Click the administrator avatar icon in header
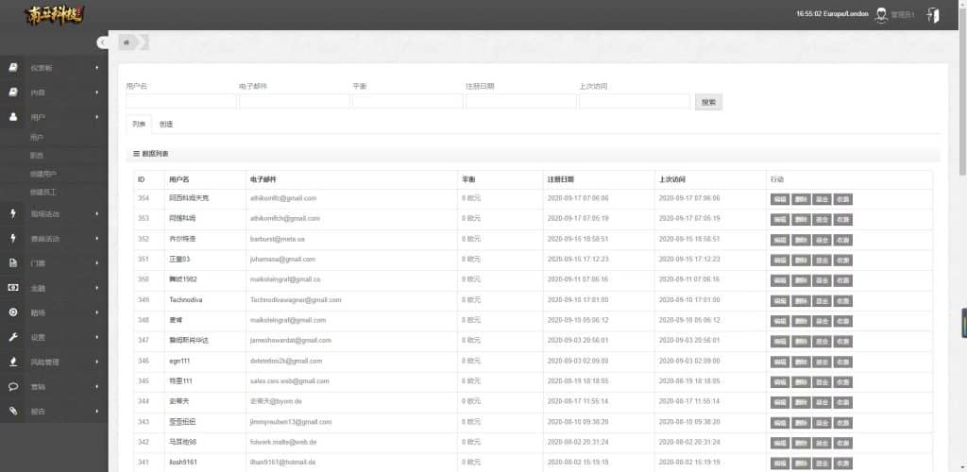The image size is (967, 472). pos(881,14)
